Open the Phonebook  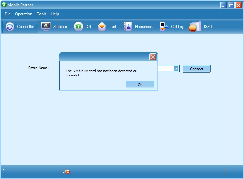pos(128,27)
